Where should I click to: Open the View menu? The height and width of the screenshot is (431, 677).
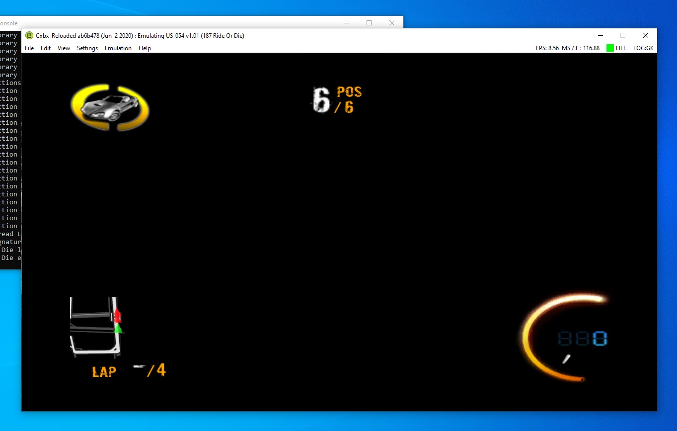click(64, 48)
